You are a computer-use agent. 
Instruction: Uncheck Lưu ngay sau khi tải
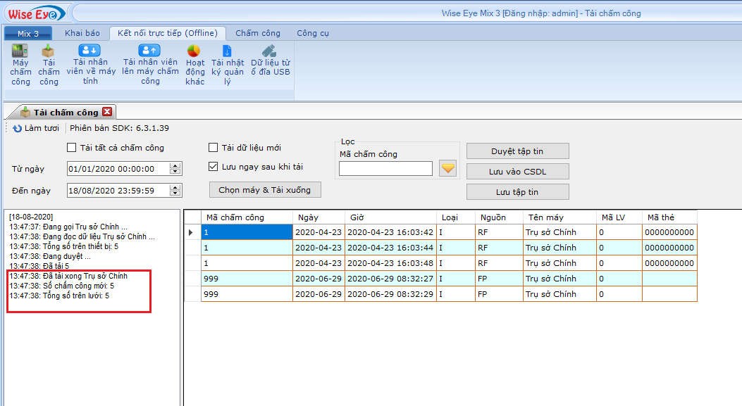214,167
